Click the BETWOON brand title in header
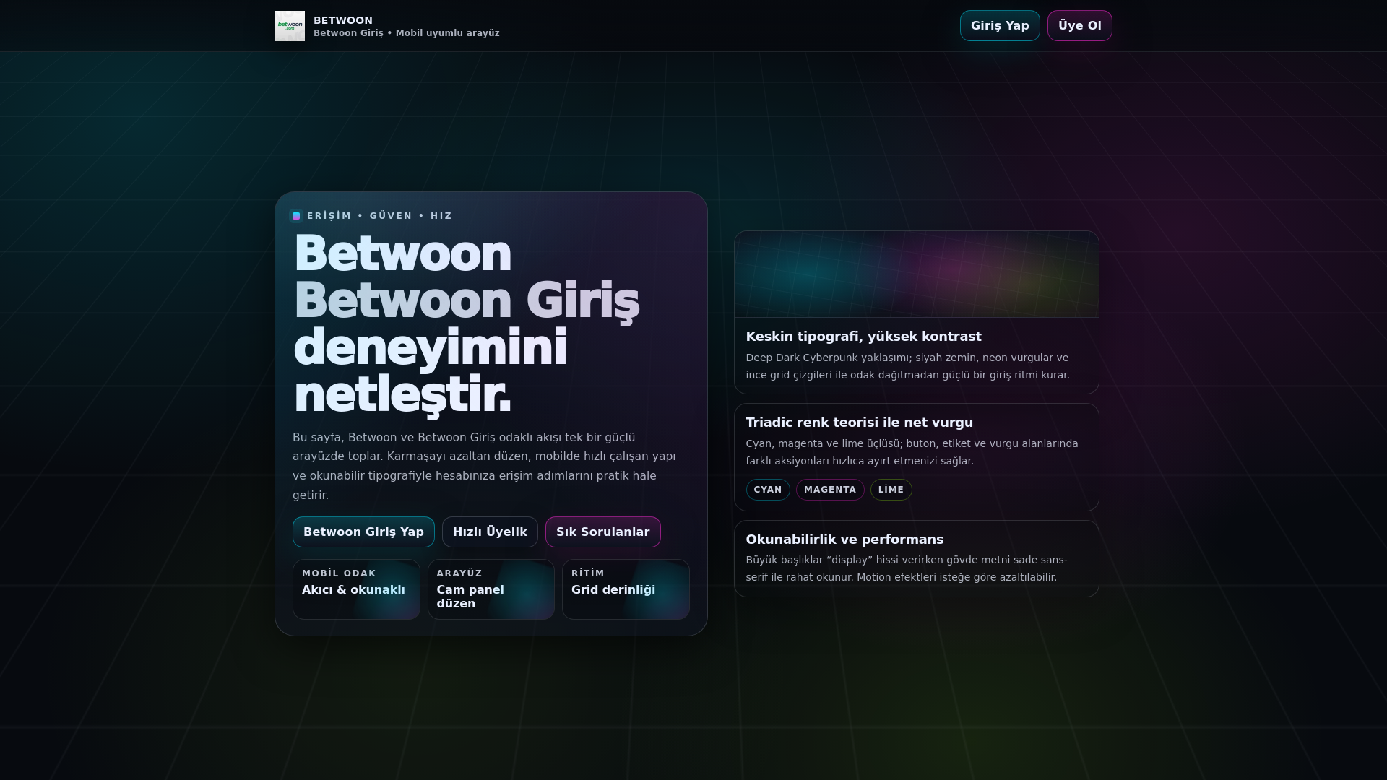The image size is (1387, 780). (x=343, y=20)
